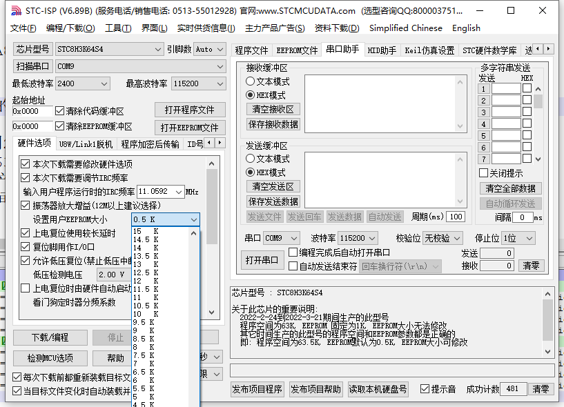
Task: Switch to the EEPROM文件 tab
Action: pyautogui.click(x=297, y=50)
